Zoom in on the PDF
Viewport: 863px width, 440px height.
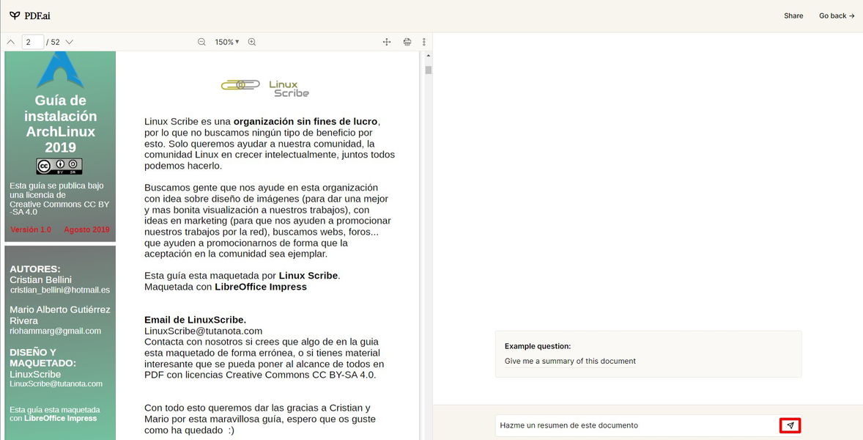[x=252, y=42]
